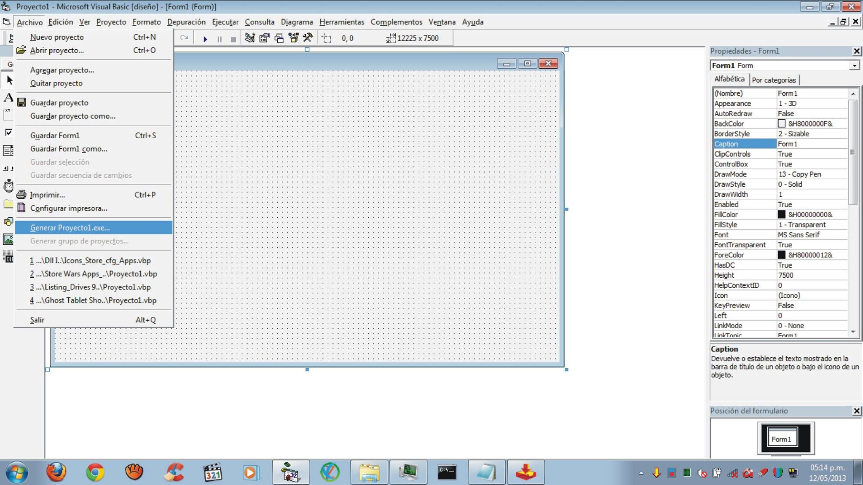
Task: Open recent Listing_Drives 9 Proyecto1.vbp
Action: [93, 287]
